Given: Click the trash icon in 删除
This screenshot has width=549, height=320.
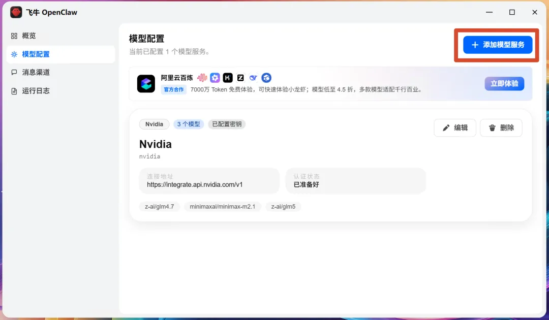Looking at the screenshot, I should coord(492,128).
